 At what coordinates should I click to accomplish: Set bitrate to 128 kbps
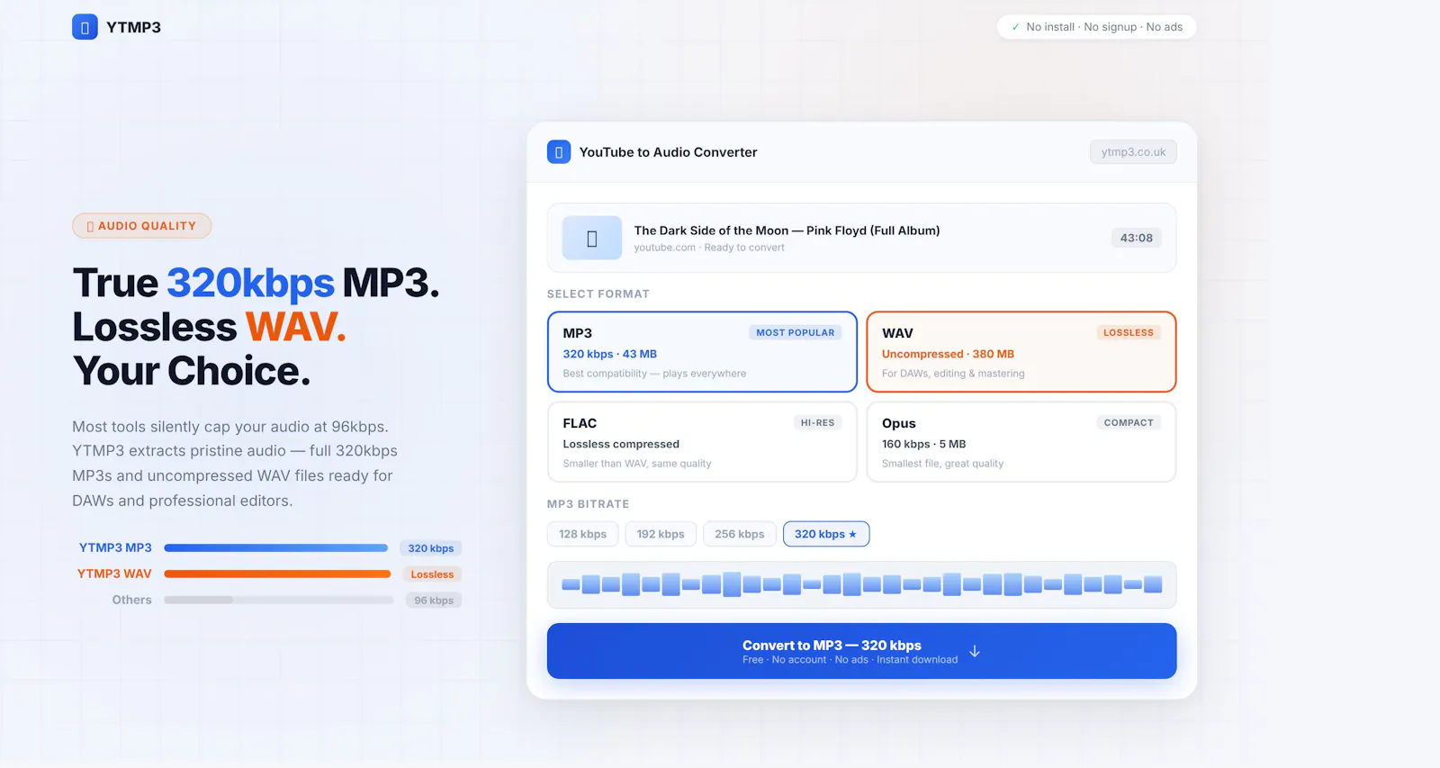pyautogui.click(x=583, y=534)
